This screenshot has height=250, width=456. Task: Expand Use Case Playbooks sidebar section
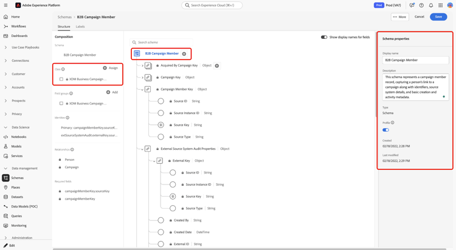click(x=5, y=47)
